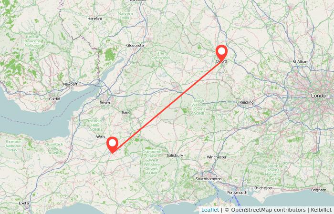The height and width of the screenshot is (214, 334).
Task: Click the London city label
Action: [x=320, y=96]
